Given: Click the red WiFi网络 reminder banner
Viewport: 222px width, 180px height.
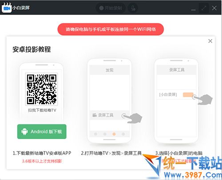Looking at the screenshot, I should tap(111, 29).
